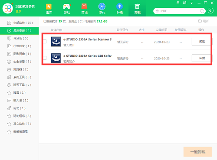The width and height of the screenshot is (217, 160).
Task: Show 全部软件 (35) category
Action: [20, 23]
